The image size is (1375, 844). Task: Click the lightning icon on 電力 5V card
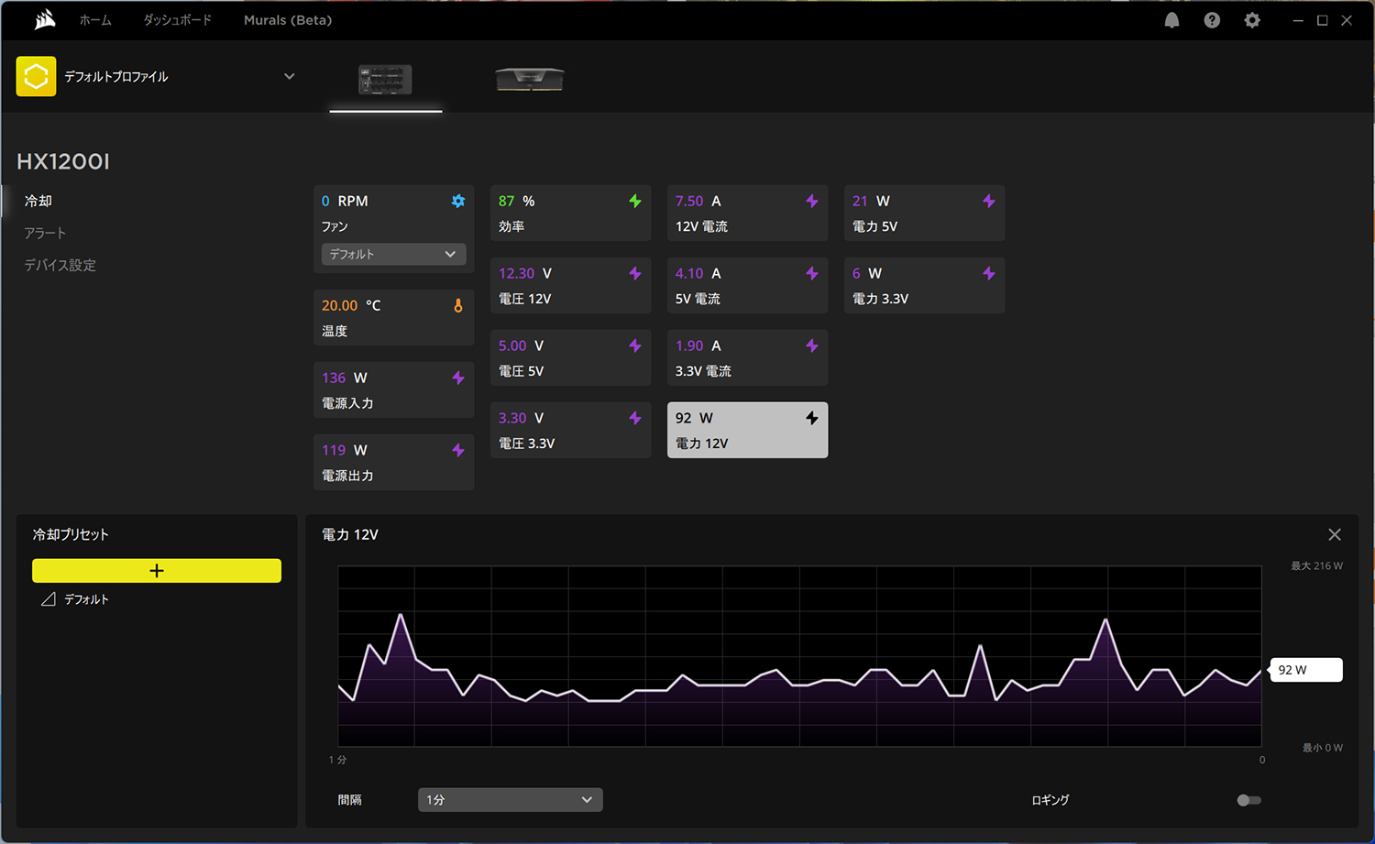click(x=989, y=201)
